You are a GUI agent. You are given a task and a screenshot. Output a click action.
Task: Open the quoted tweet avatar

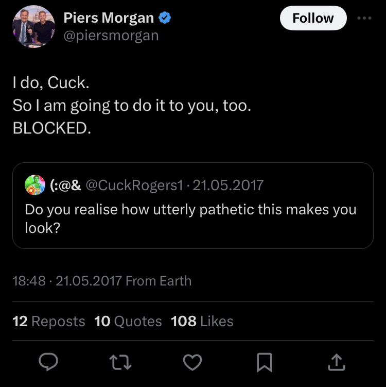[x=35, y=185]
